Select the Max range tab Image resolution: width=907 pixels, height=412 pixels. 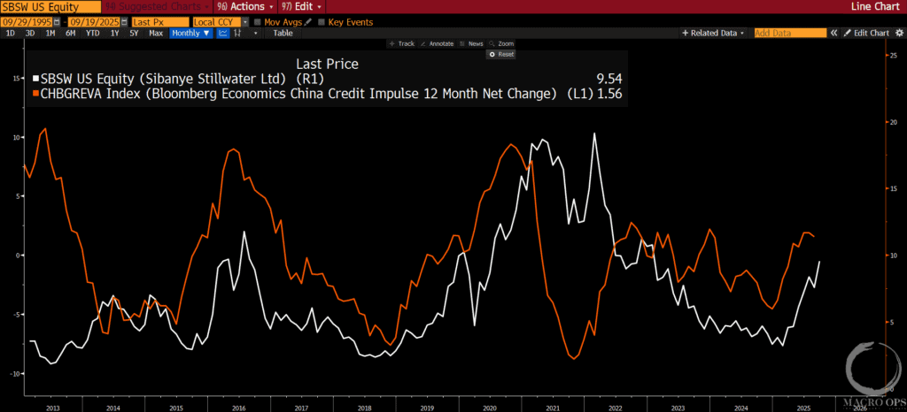pyautogui.click(x=156, y=33)
